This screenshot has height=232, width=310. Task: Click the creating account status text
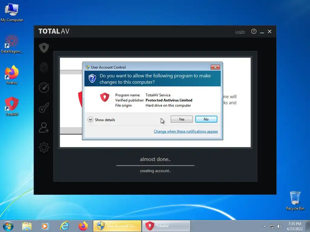click(155, 171)
